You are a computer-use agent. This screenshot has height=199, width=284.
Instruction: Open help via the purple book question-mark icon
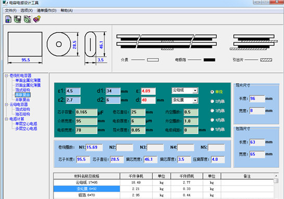coord(37,19)
